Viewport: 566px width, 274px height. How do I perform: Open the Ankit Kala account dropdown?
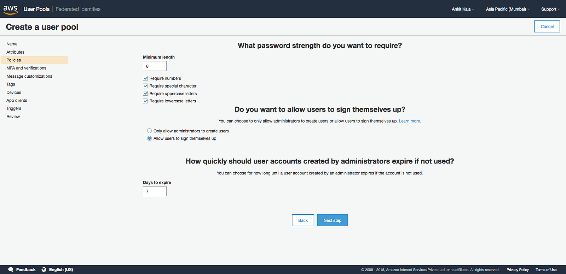pos(463,9)
